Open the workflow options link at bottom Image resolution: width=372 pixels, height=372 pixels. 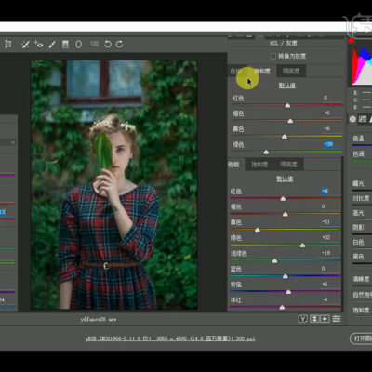point(170,339)
